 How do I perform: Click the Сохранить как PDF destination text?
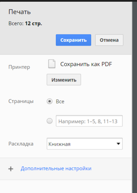point(86,64)
